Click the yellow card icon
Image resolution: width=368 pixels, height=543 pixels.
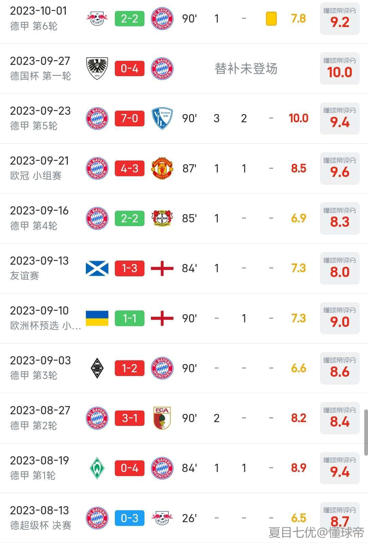click(x=271, y=18)
